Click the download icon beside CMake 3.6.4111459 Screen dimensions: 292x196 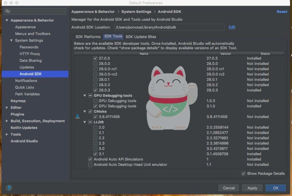click(78, 117)
